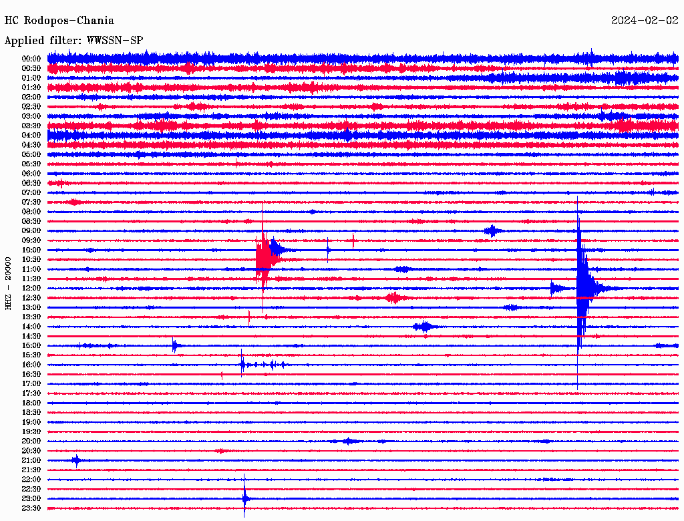Viewport: 684px width, 521px height.
Task: Click the blue spike on 21:00 trace
Action: pyautogui.click(x=76, y=460)
